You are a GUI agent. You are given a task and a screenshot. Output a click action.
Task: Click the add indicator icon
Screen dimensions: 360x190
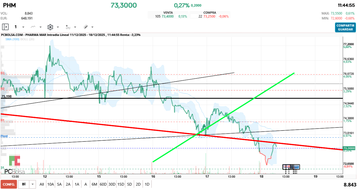click(68, 27)
